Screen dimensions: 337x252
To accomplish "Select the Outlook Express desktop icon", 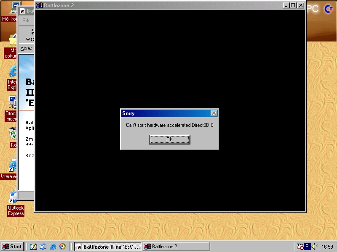I will click(x=15, y=203).
